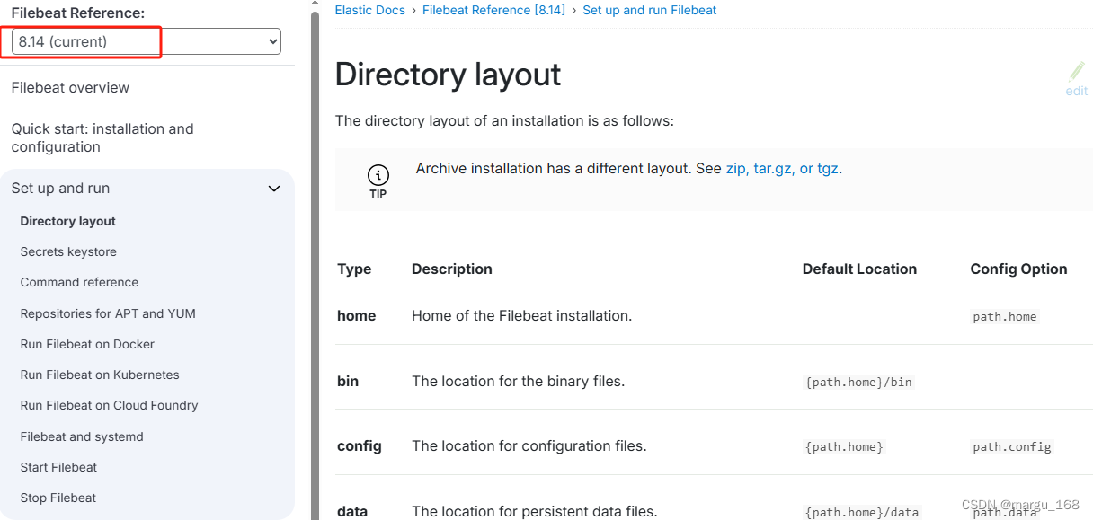
Task: Click 'The location for persistent data files.' text
Action: pos(535,511)
